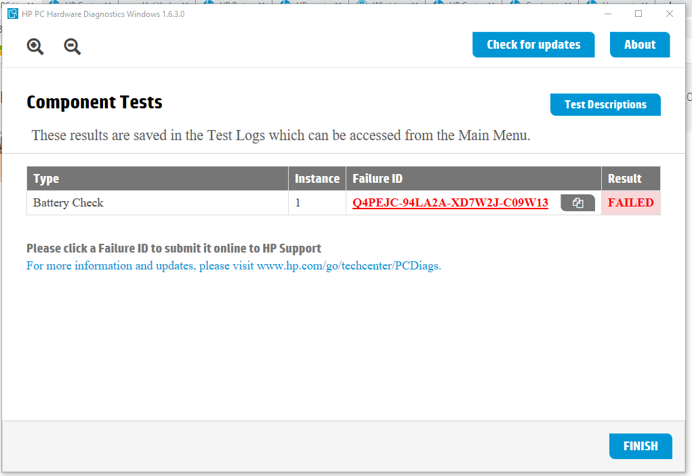Maximize the HP PC Hardware Diagnostics window
Image resolution: width=692 pixels, height=476 pixels.
point(638,14)
